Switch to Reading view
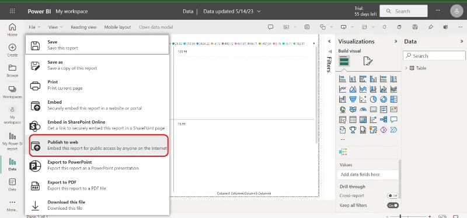Viewport: 467px width, 218px height. pos(83,27)
